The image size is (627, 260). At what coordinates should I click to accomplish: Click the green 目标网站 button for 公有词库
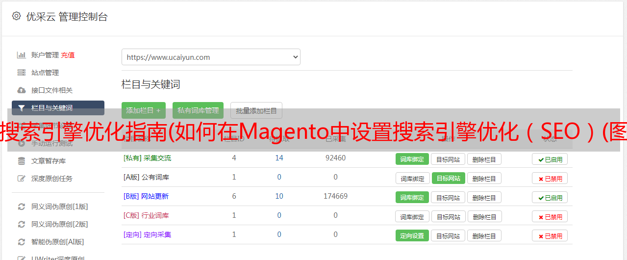[x=449, y=178]
